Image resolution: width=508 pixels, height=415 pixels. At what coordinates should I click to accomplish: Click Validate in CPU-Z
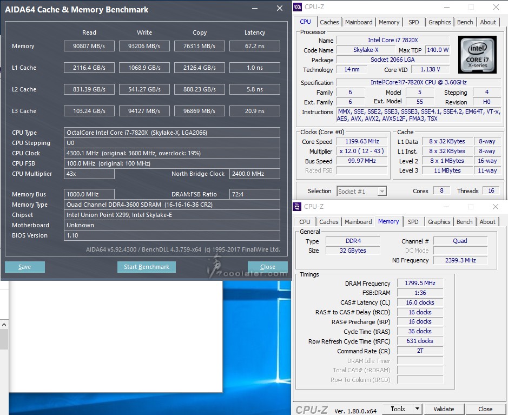coord(444,409)
